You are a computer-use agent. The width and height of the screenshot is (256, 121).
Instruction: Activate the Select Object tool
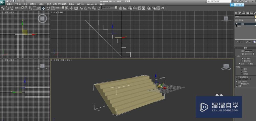click(x=26, y=8)
